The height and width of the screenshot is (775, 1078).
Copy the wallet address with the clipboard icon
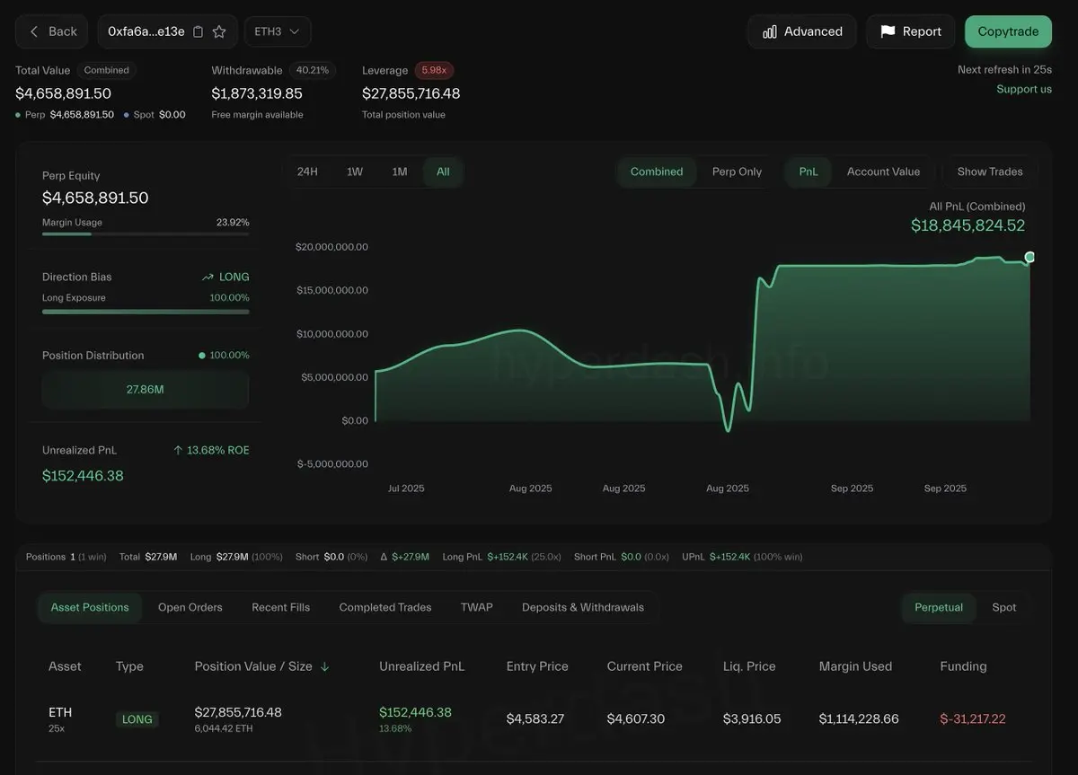(198, 31)
